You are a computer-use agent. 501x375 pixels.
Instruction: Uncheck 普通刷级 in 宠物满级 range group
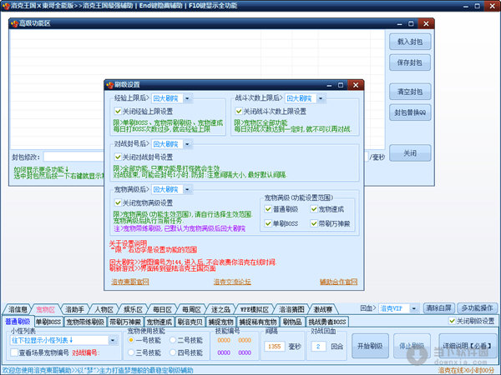point(268,209)
